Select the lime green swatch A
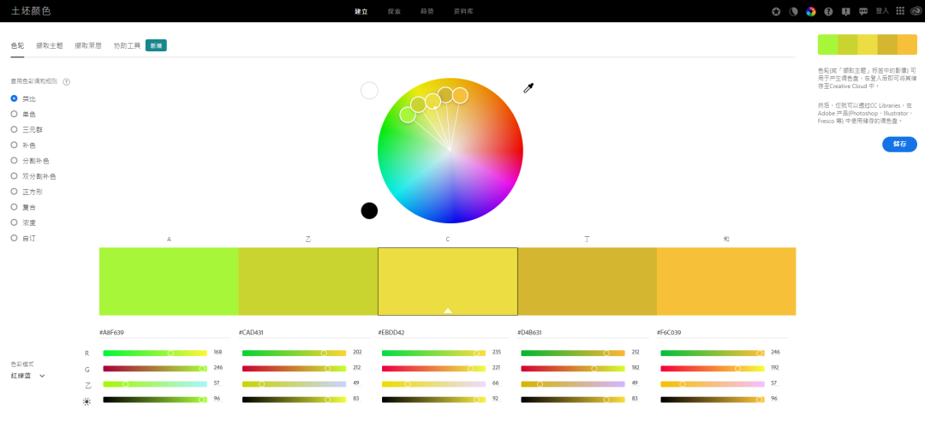925x421 pixels. [169, 282]
